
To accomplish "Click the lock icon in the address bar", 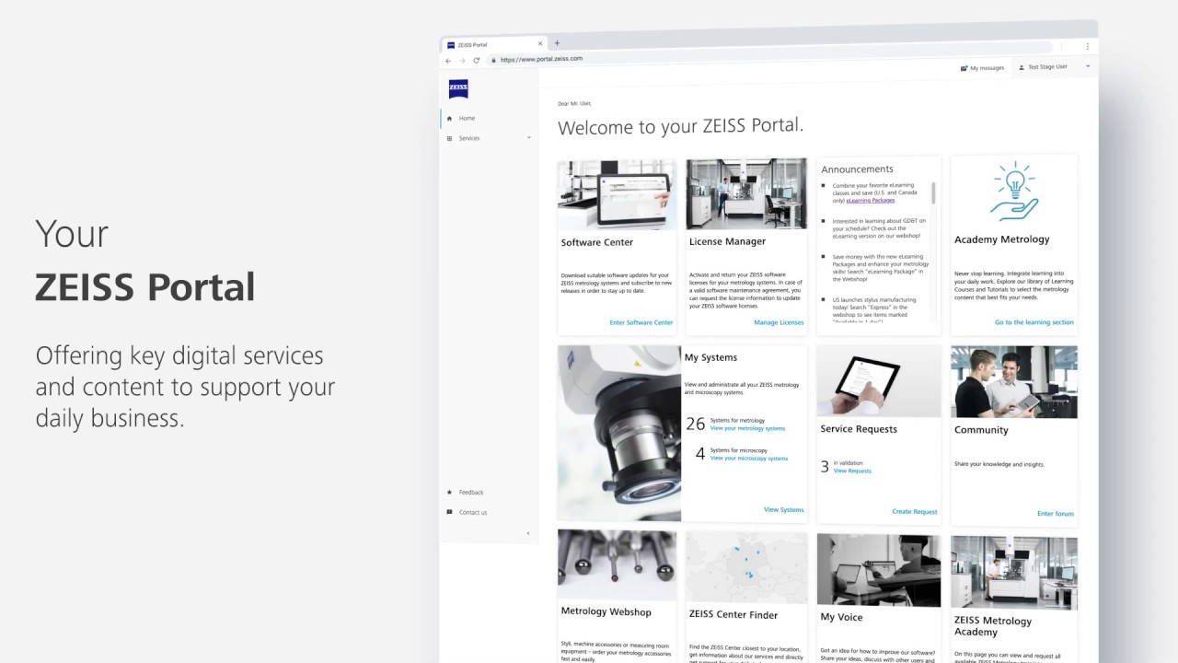I will coord(494,60).
